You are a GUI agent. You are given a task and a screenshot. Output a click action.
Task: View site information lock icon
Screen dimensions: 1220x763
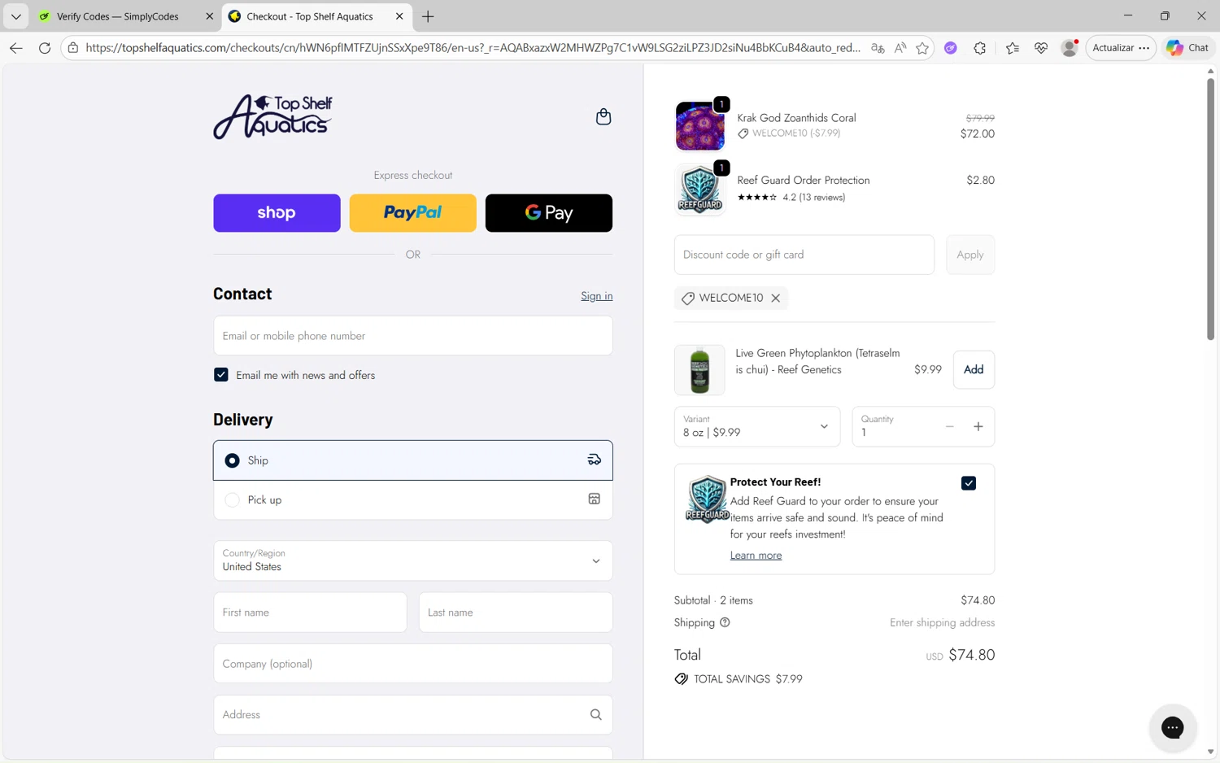pos(73,48)
